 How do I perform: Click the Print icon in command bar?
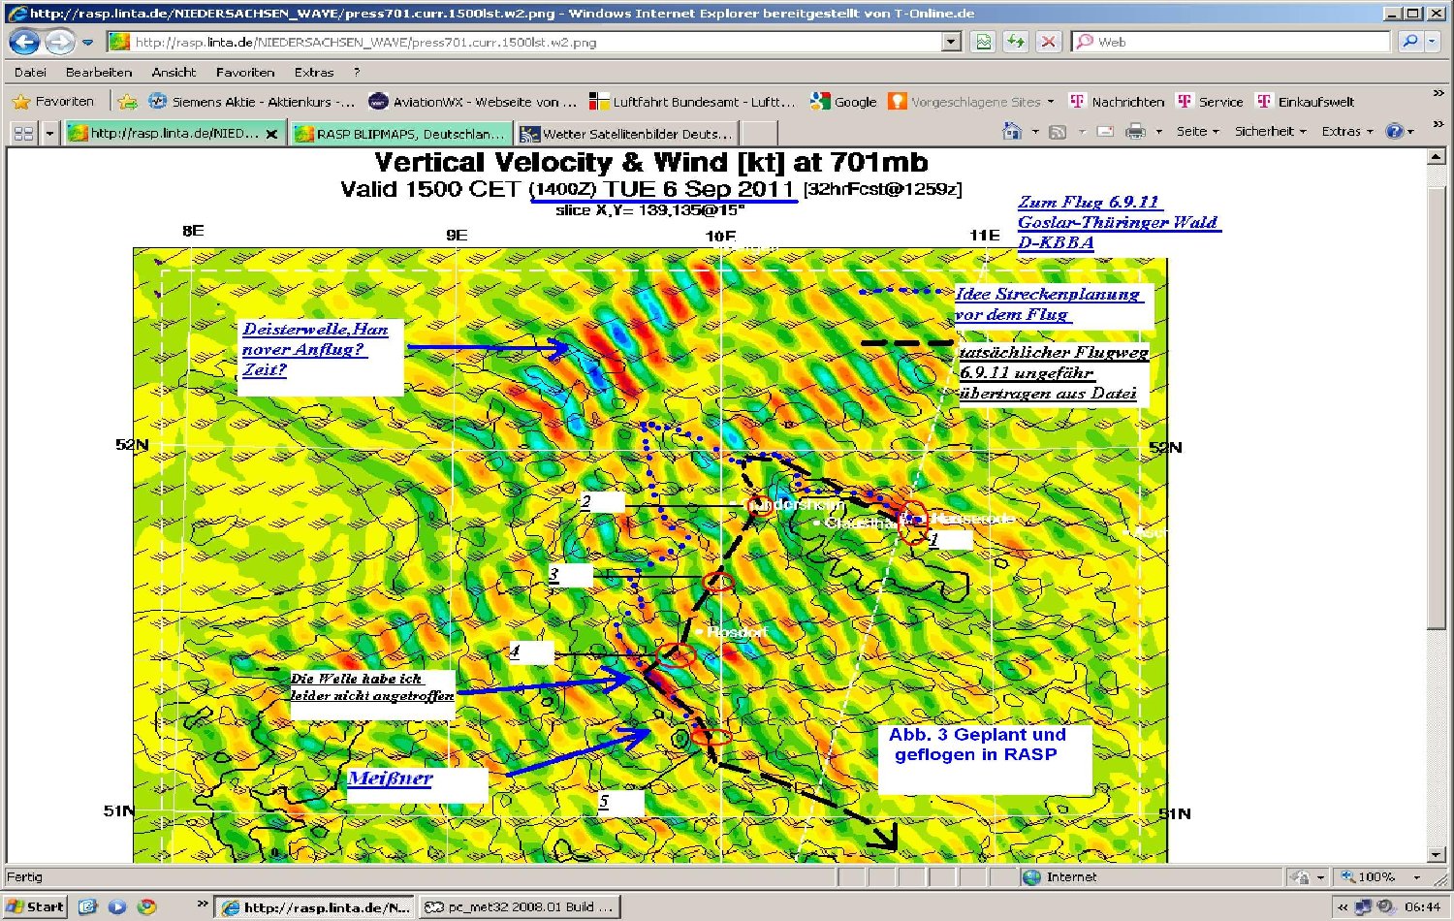click(x=1135, y=132)
